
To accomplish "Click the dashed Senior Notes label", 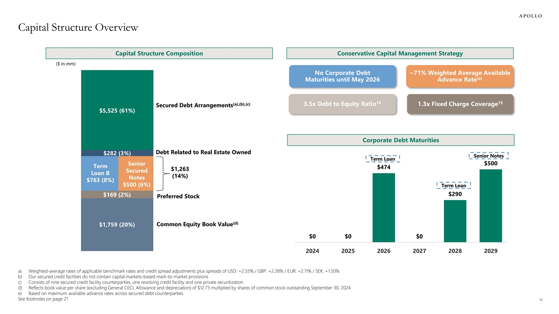I will point(488,156).
